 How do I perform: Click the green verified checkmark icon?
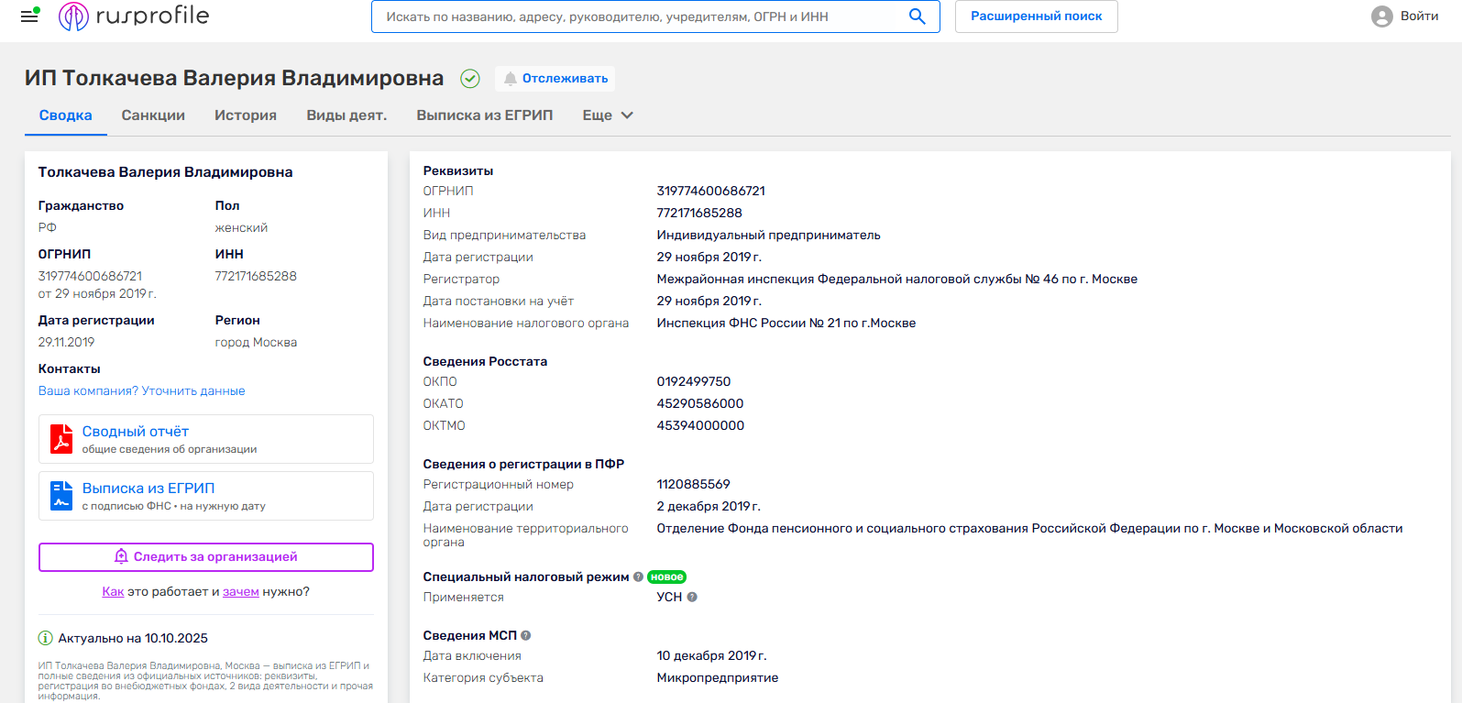tap(470, 79)
